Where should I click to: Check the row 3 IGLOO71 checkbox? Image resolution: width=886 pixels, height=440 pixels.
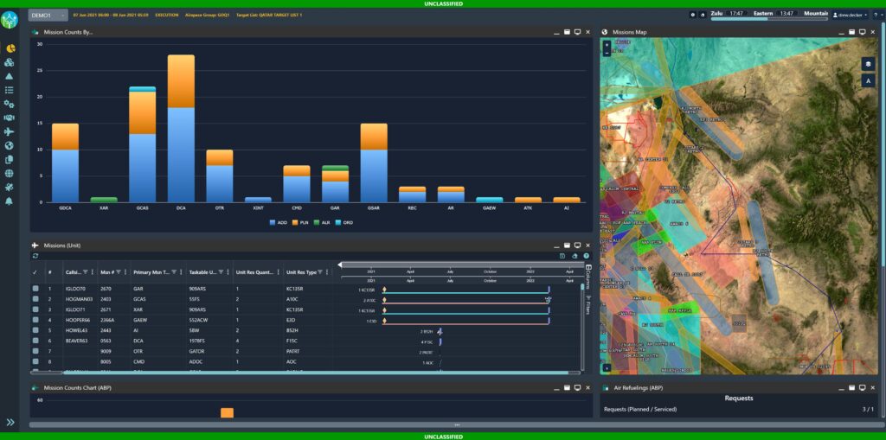(x=35, y=309)
